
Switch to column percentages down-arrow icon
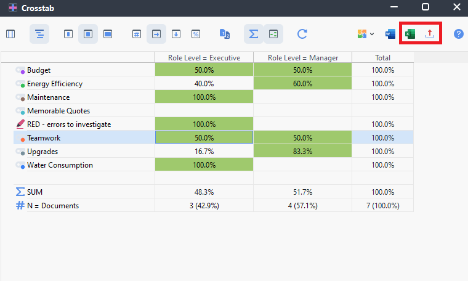(176, 34)
